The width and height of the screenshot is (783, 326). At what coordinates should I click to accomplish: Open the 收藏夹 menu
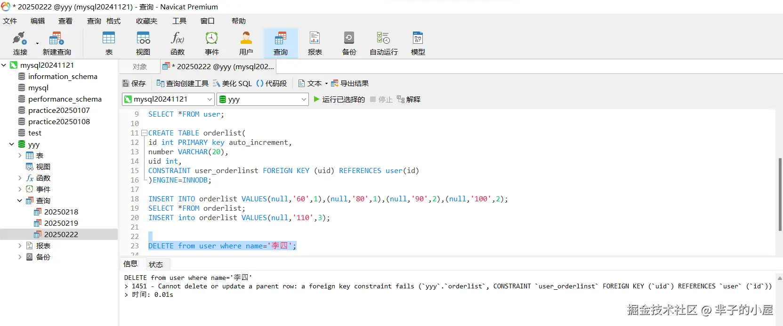coord(146,21)
